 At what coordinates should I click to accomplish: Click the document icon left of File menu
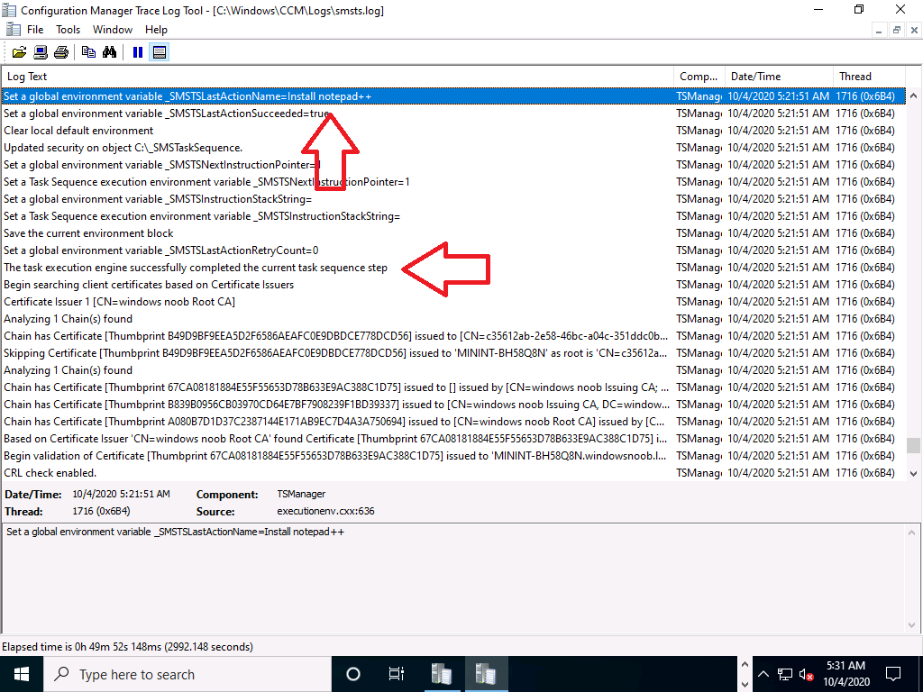[x=13, y=30]
